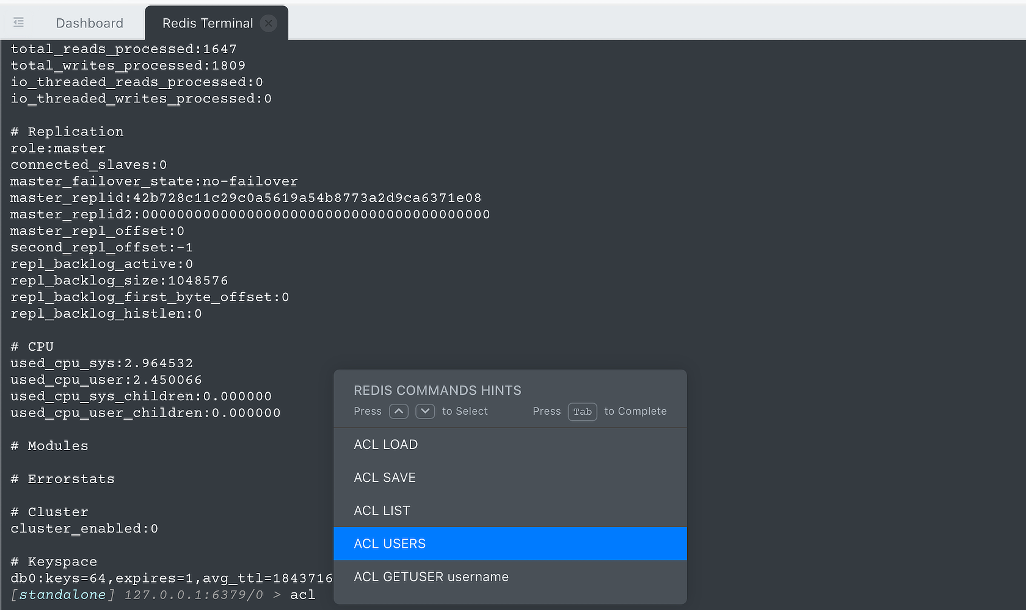Choose the ACL SAVE command hint
Image resolution: width=1026 pixels, height=610 pixels.
(x=510, y=478)
